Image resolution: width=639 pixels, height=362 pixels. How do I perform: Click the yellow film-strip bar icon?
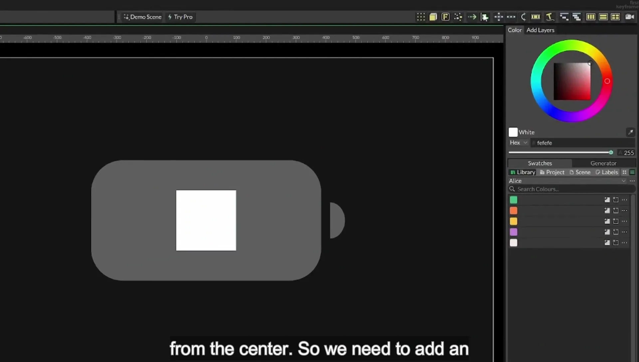click(535, 17)
